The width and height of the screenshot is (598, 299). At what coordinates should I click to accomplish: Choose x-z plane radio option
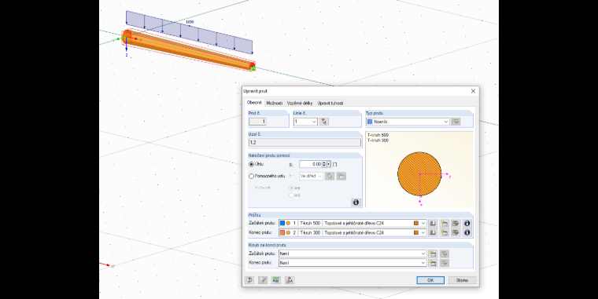point(292,195)
